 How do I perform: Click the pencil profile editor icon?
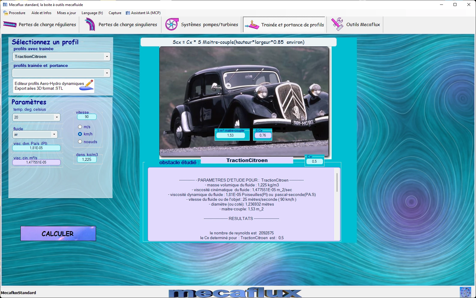[87, 85]
